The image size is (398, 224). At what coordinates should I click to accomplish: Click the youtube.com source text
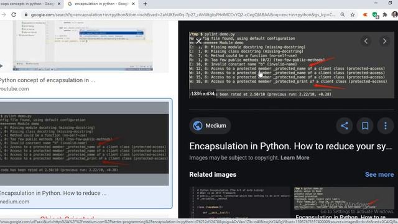(x=14, y=89)
